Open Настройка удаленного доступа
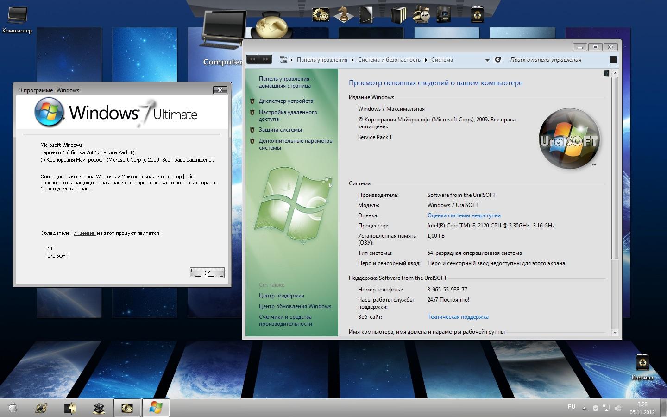This screenshot has width=667, height=417. pos(288,115)
